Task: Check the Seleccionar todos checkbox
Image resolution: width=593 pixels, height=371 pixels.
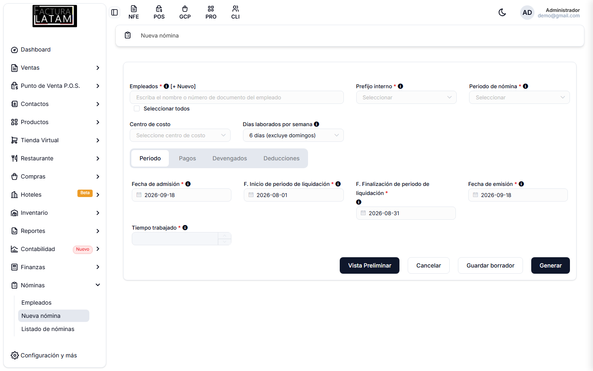Action: (x=137, y=109)
